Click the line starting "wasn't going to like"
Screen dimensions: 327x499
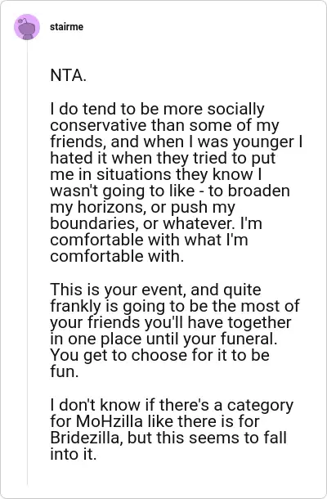(170, 191)
